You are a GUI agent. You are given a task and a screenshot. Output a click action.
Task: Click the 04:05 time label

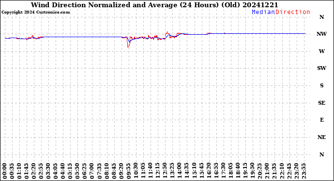pyautogui.click(x=56, y=171)
